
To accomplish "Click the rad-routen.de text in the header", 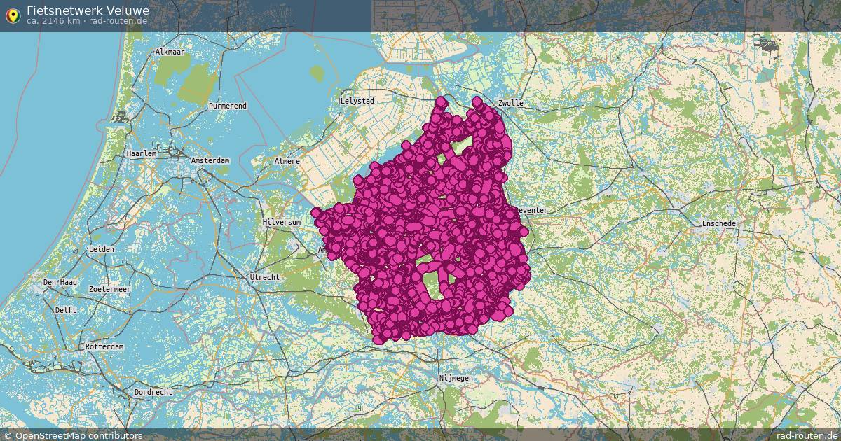I will [x=117, y=22].
